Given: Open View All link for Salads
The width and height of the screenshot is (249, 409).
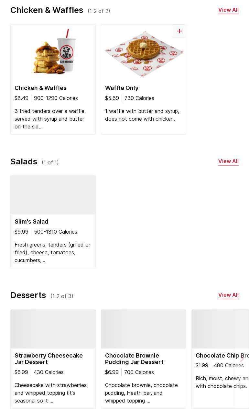Looking at the screenshot, I should 228,161.
